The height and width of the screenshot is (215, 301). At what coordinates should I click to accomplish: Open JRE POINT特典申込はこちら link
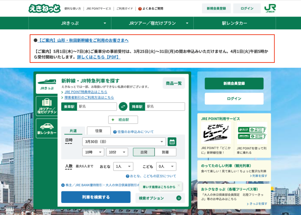(86, 92)
